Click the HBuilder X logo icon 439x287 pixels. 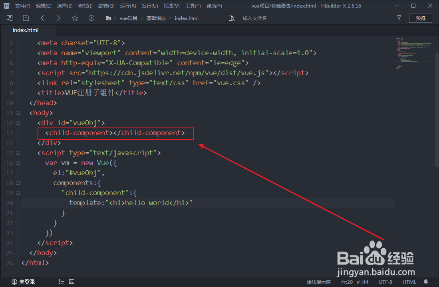point(7,6)
